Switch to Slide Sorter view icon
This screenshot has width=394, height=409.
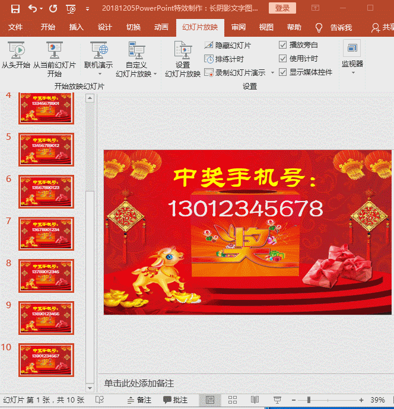click(233, 400)
